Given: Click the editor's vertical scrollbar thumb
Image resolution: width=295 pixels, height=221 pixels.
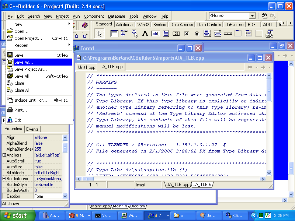Looking at the screenshot, I should point(269,90).
